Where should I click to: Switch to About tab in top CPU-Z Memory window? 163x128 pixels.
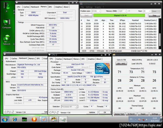[66, 7]
